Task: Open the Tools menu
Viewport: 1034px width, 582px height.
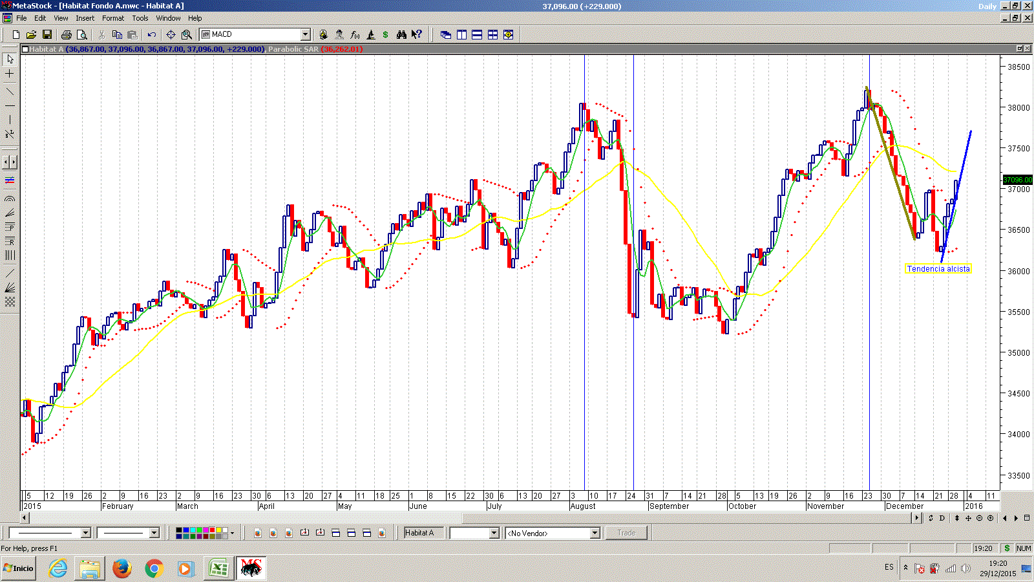Action: (x=140, y=18)
